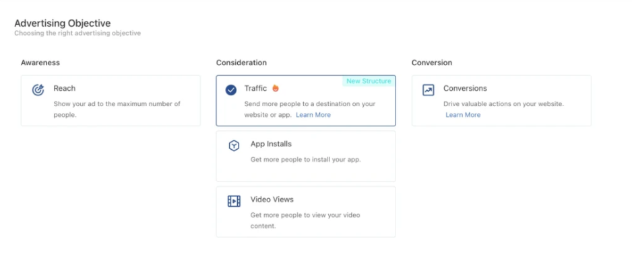
Task: Click the Awareness category heading
Action: click(40, 62)
